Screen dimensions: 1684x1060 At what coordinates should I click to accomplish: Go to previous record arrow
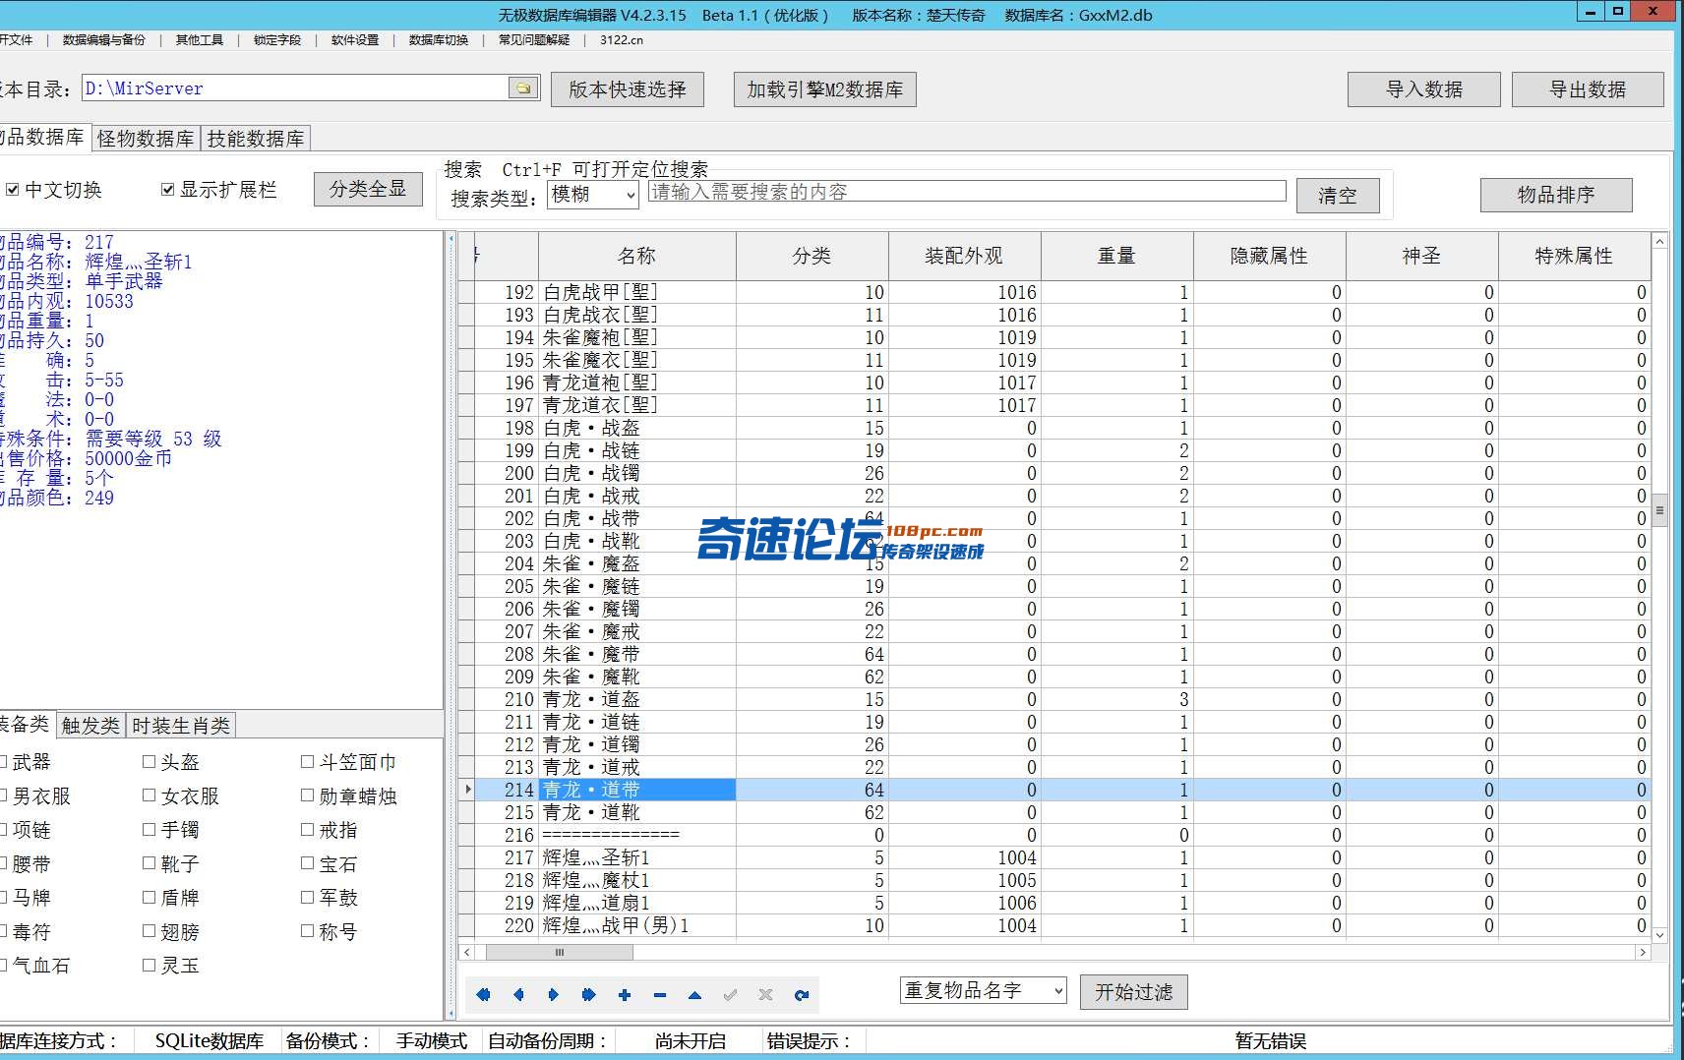point(518,995)
